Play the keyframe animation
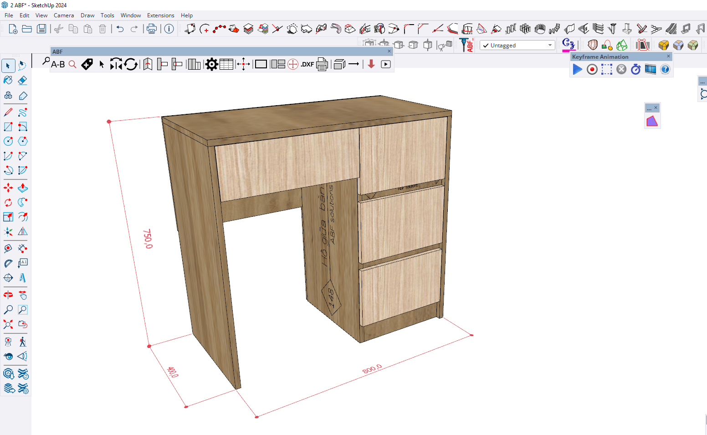 pyautogui.click(x=577, y=69)
